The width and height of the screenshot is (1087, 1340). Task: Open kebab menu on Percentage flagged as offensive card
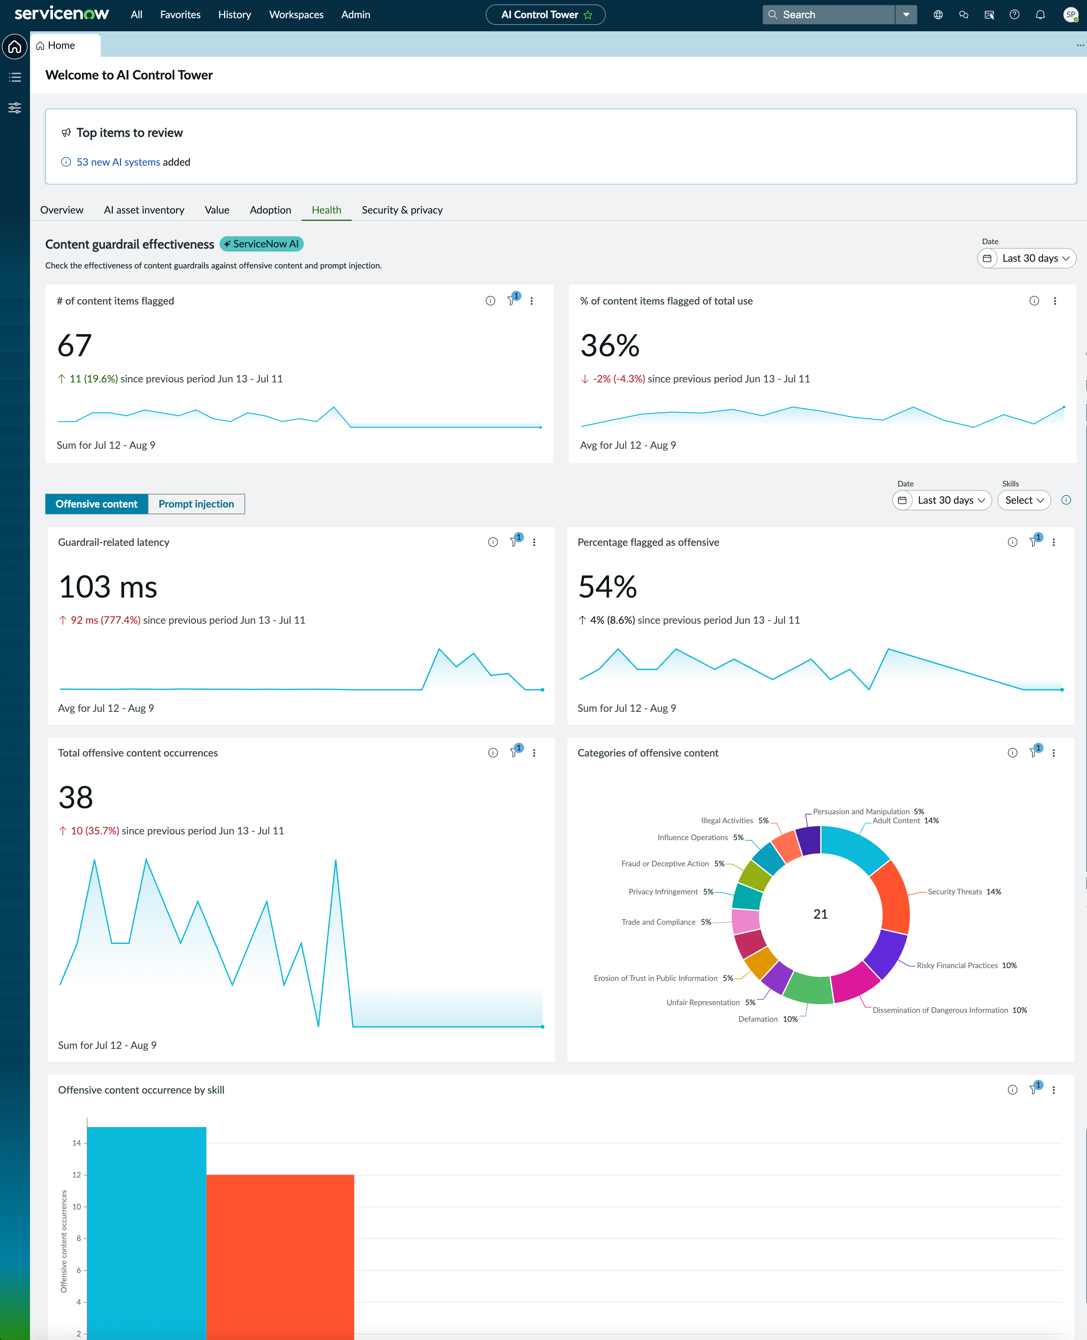1054,542
